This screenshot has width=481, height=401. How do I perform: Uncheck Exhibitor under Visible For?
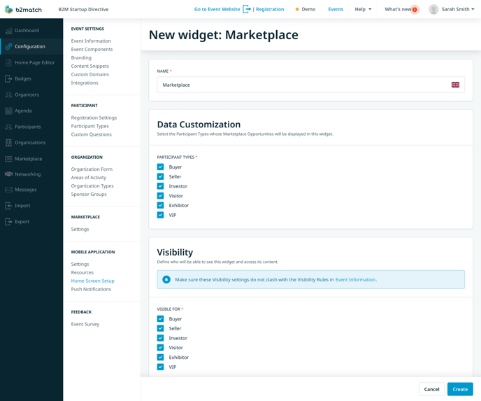point(160,357)
